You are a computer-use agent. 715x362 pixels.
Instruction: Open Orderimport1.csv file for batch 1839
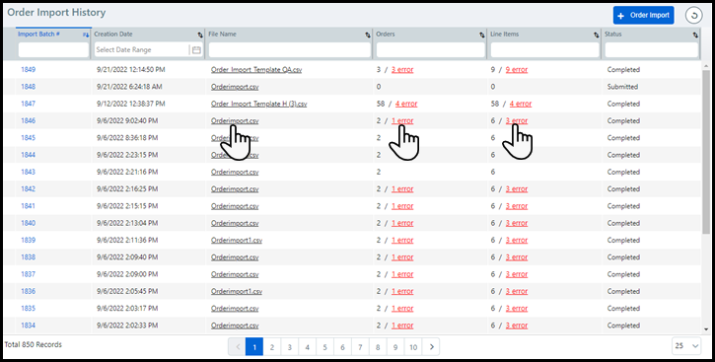237,241
